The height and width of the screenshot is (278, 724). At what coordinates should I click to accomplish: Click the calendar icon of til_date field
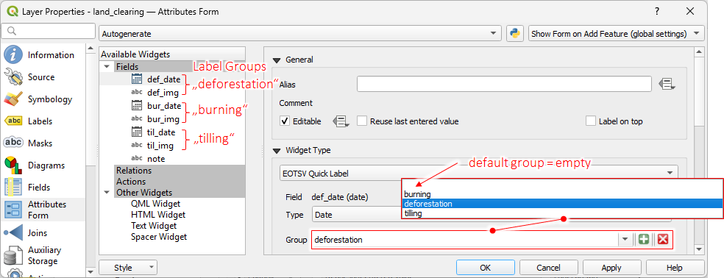pos(137,132)
